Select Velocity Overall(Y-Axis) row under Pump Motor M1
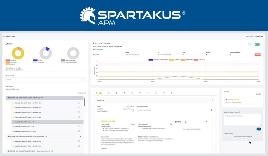The image size is (268, 156). click(x=48, y=146)
